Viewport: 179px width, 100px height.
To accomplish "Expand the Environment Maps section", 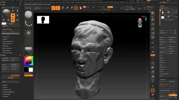I will 8,53.
